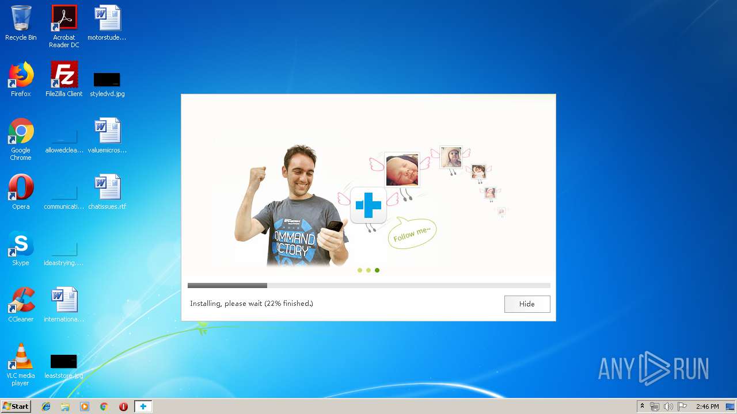Open the Windows Start menu
This screenshot has height=414, width=737.
click(x=16, y=407)
